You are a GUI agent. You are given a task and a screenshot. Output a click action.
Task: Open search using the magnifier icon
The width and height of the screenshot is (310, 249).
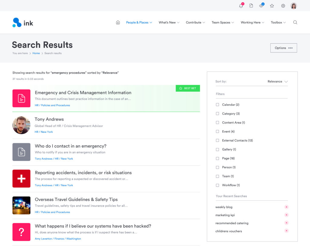pyautogui.click(x=295, y=22)
